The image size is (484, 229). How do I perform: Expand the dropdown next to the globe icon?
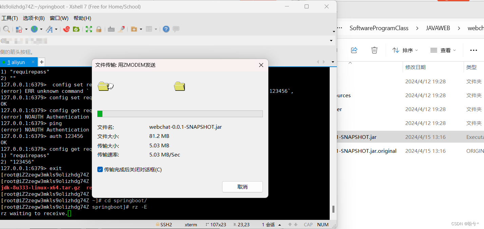point(41,29)
